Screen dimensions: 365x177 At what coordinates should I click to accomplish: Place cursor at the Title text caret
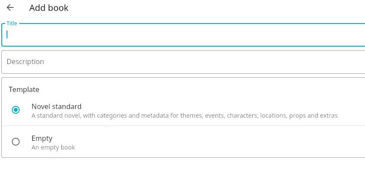click(7, 35)
